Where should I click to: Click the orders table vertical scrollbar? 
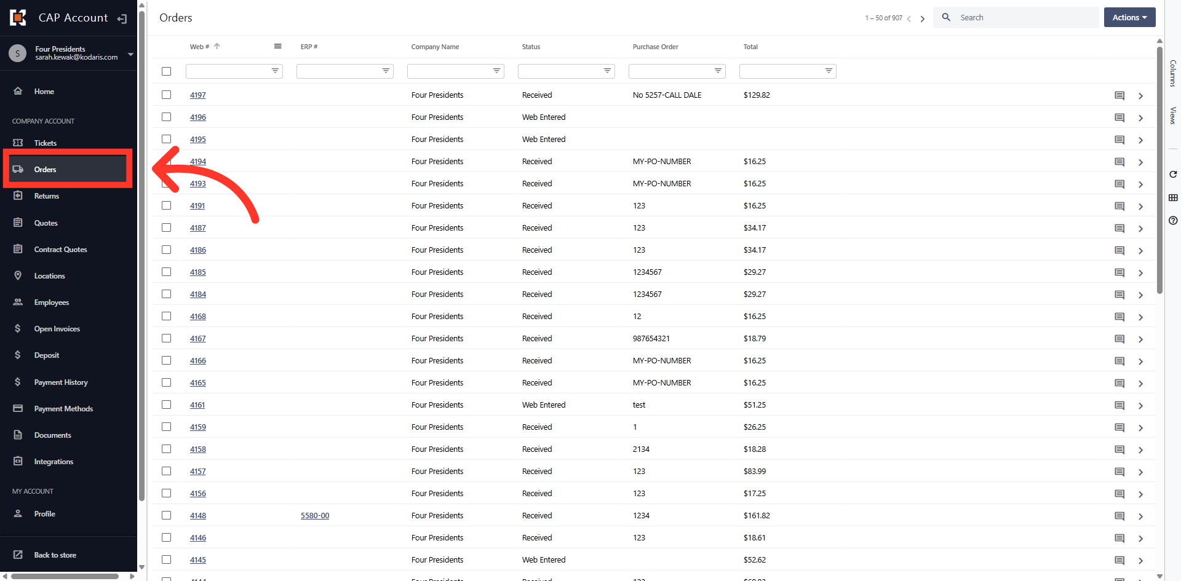pyautogui.click(x=1159, y=169)
